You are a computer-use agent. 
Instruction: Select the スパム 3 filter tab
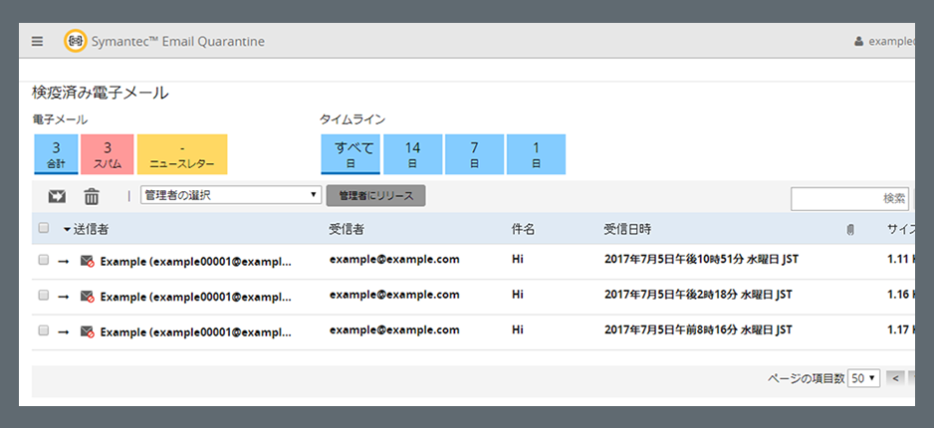click(108, 154)
